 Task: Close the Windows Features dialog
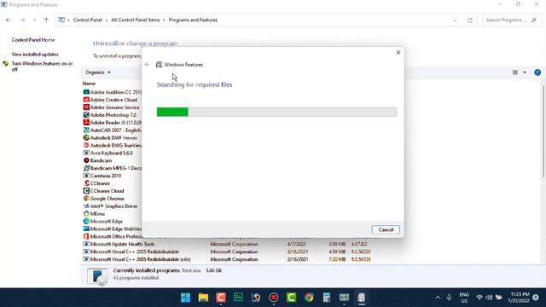click(398, 53)
